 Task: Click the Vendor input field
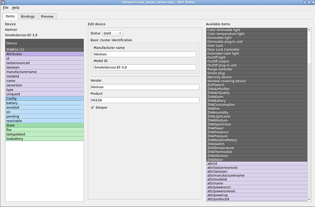tap(145, 87)
